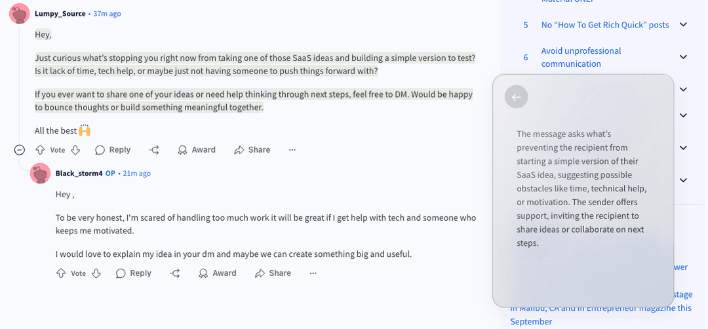Reply to the Lumpy_Source comment
Screen dimensions: 708x329
tap(113, 150)
